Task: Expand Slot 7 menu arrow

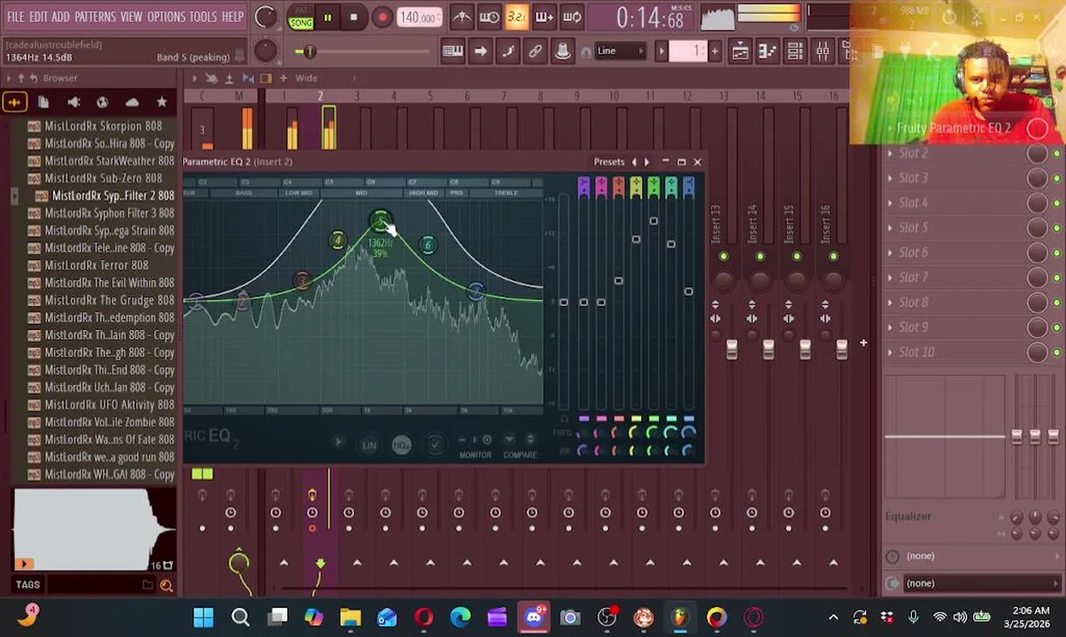Action: pyautogui.click(x=891, y=278)
